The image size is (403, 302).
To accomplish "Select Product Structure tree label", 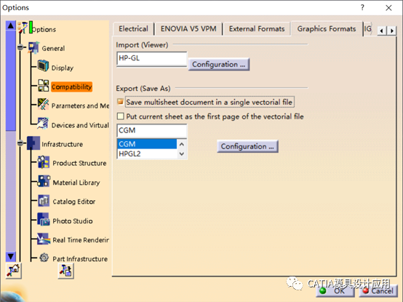I will coord(79,163).
